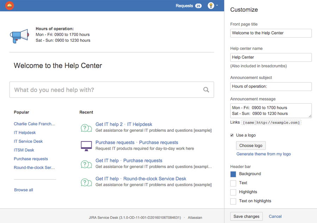Click the search magnifier icon
317x223 pixels.
tap(206, 90)
